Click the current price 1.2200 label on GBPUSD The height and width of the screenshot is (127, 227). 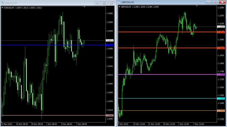(221, 27)
